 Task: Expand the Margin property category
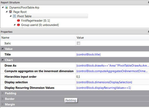(2, 104)
